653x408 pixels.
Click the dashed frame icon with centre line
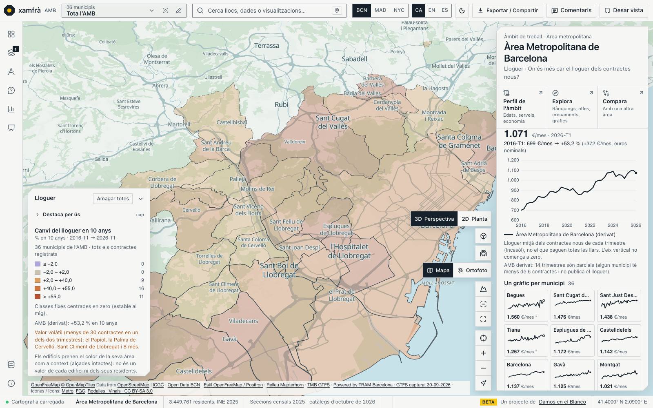point(483,304)
